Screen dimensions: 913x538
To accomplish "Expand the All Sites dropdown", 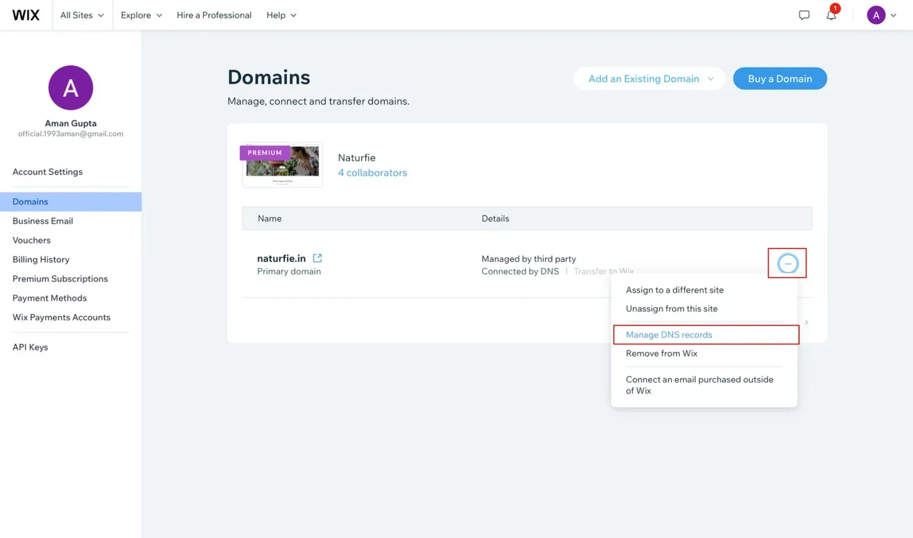I will point(82,15).
